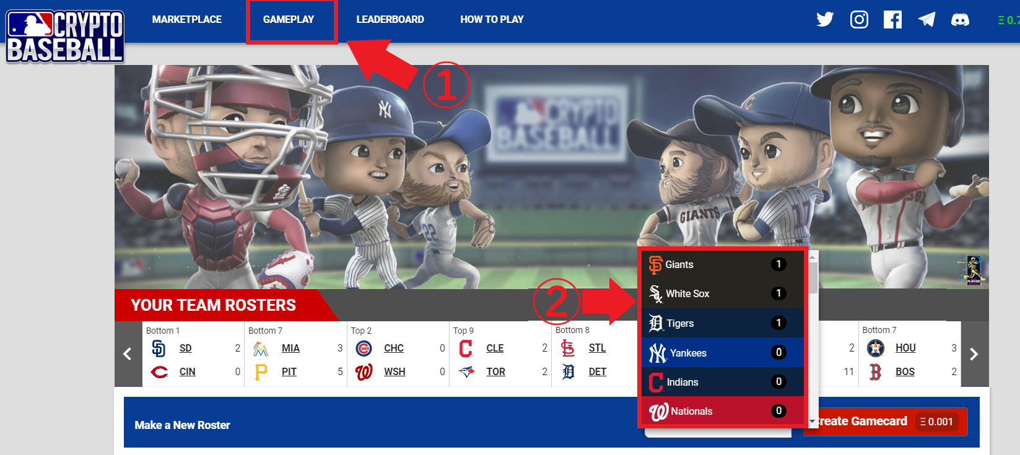Click the Reds logo icon
The image size is (1020, 455).
159,372
